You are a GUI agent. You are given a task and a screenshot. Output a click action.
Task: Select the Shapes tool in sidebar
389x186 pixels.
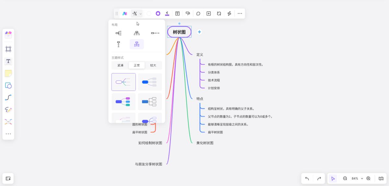pyautogui.click(x=8, y=85)
